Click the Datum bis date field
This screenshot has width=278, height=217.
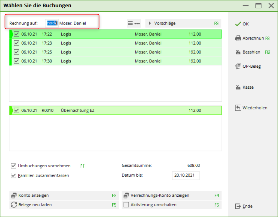(185, 175)
